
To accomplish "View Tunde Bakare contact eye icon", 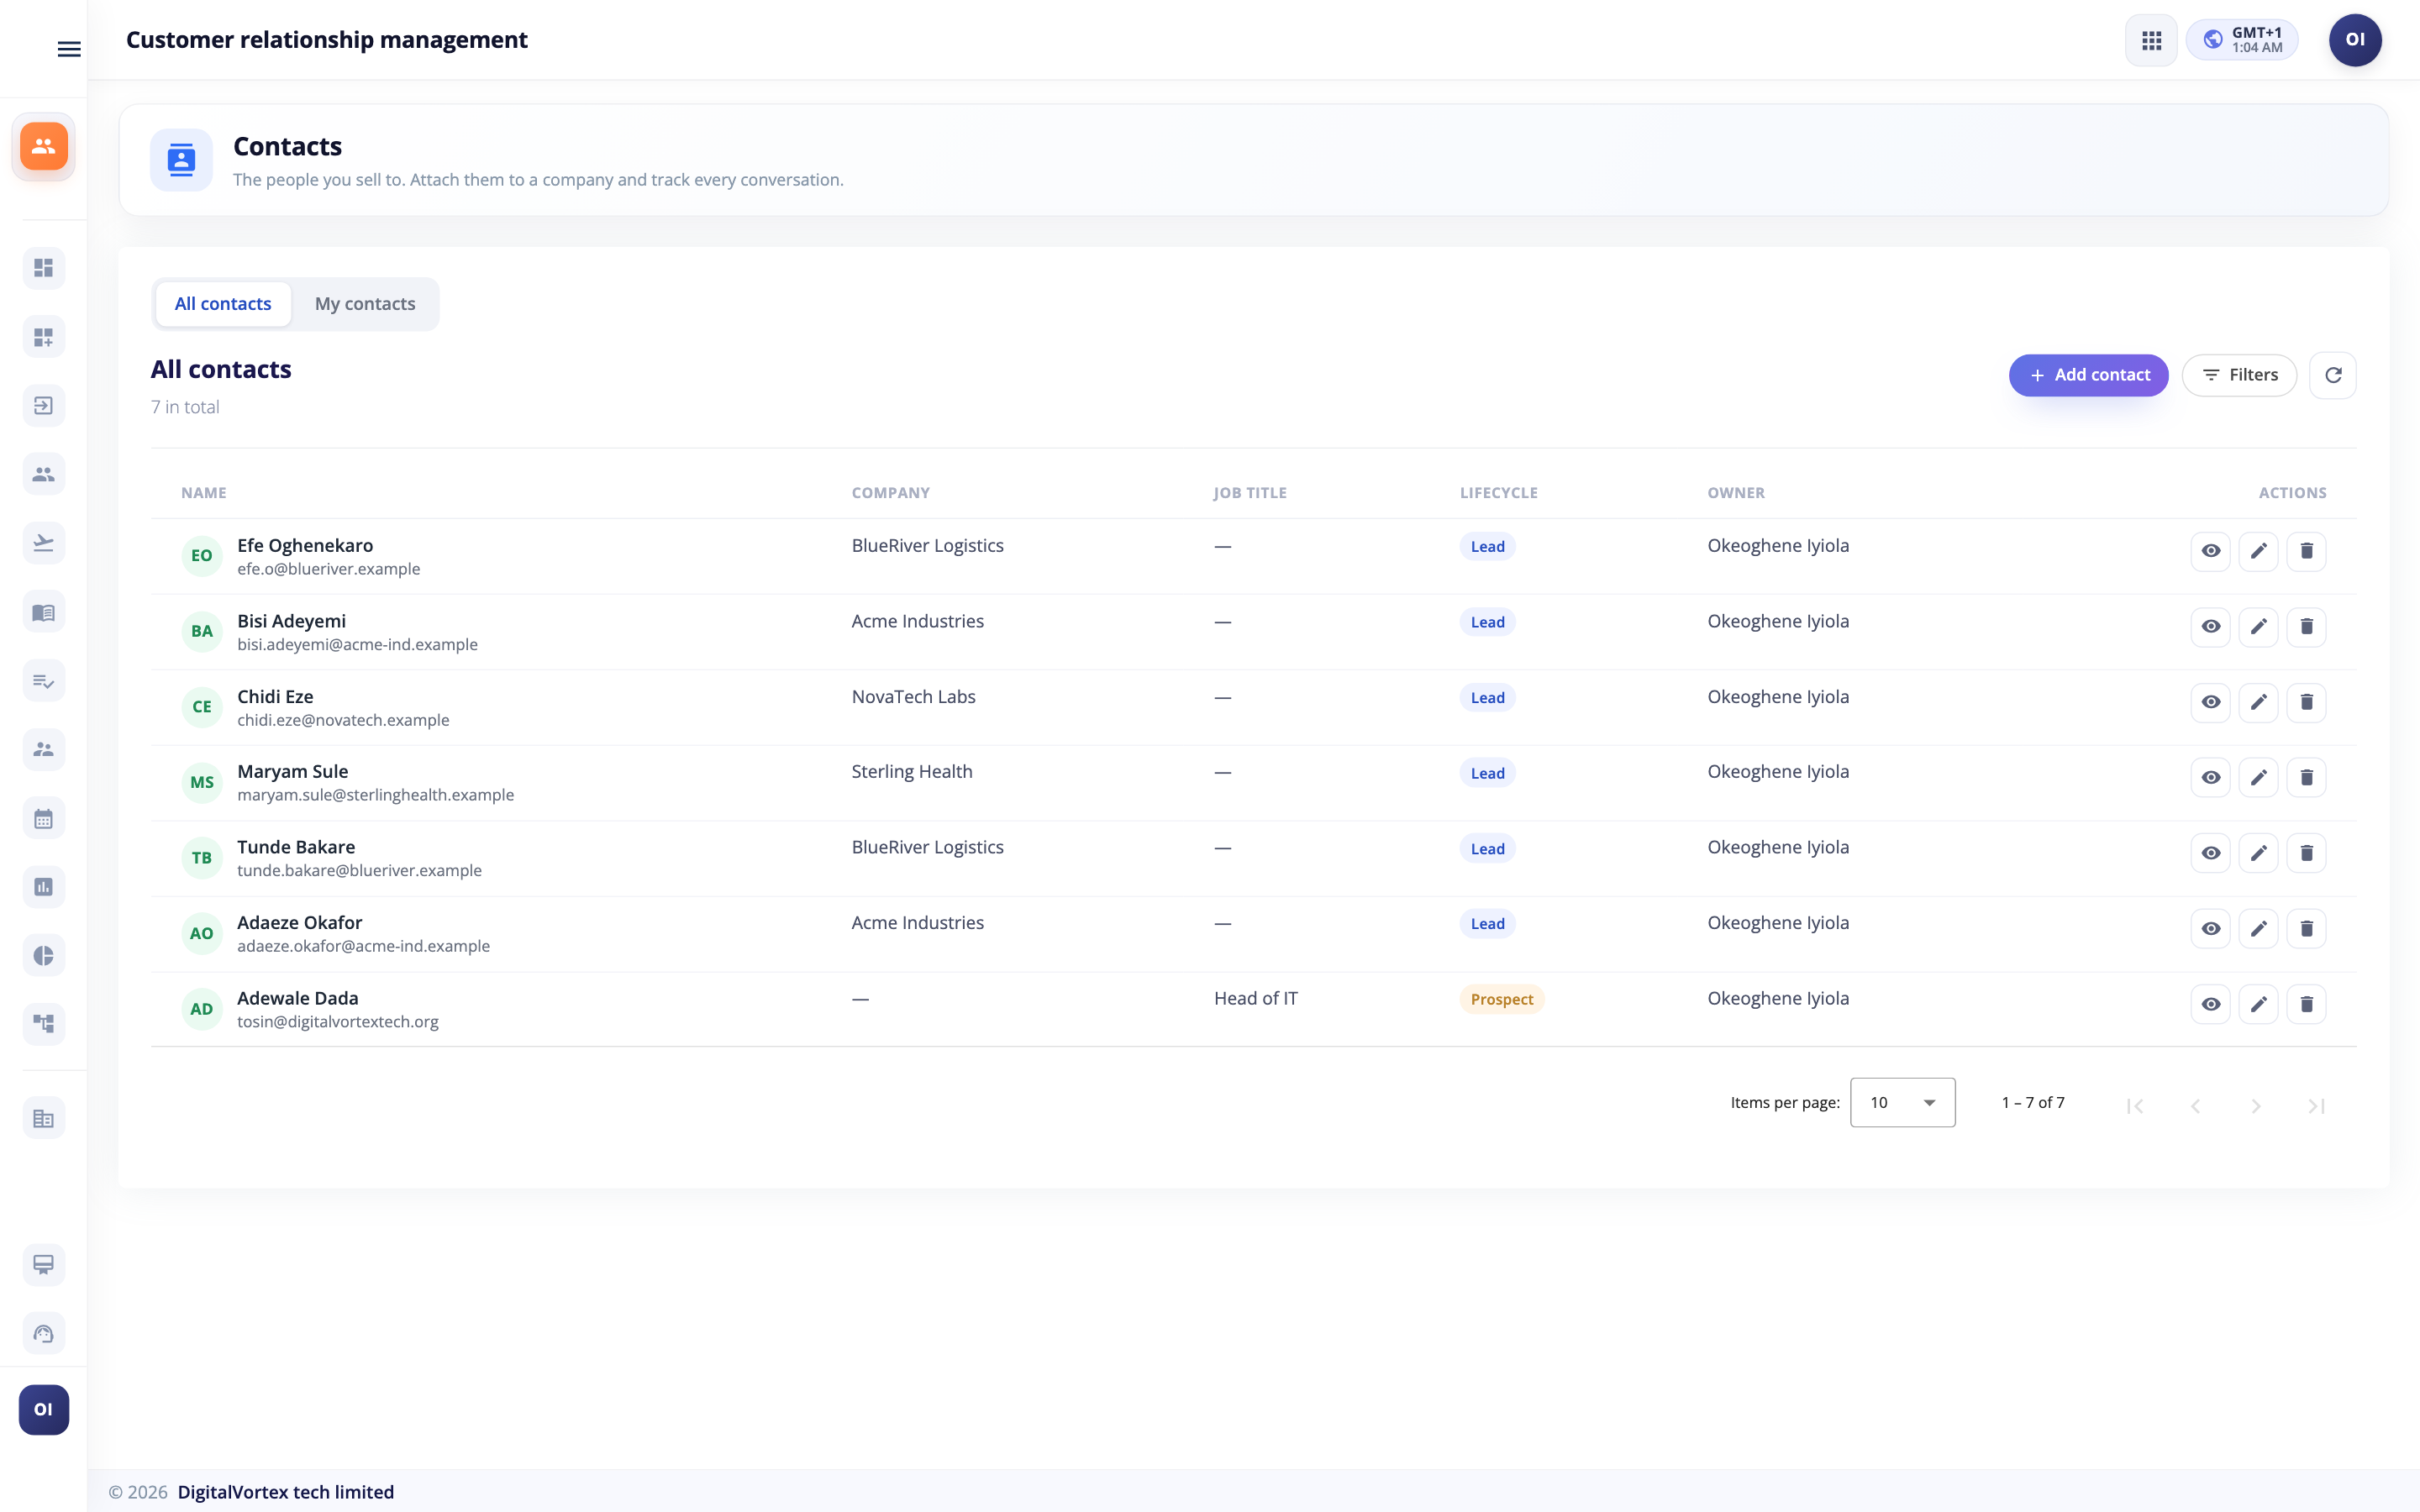I will coord(2211,853).
